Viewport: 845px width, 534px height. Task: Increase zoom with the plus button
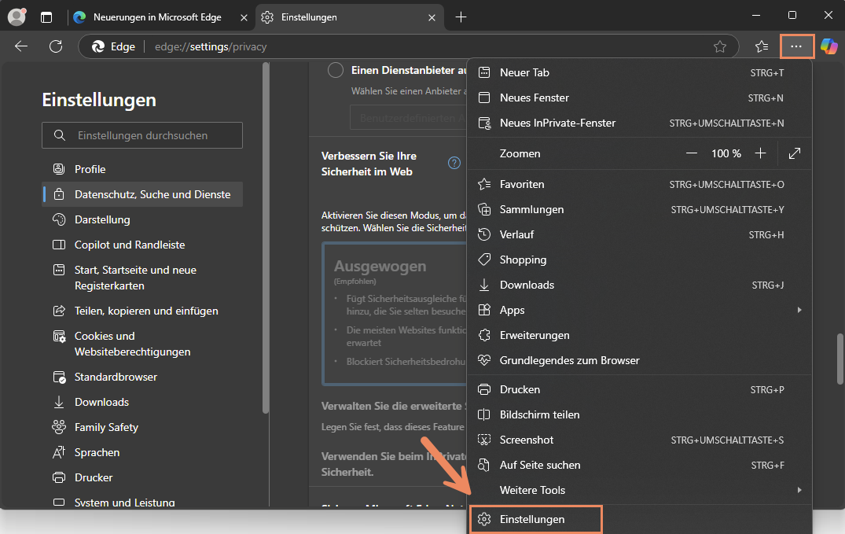coord(760,153)
